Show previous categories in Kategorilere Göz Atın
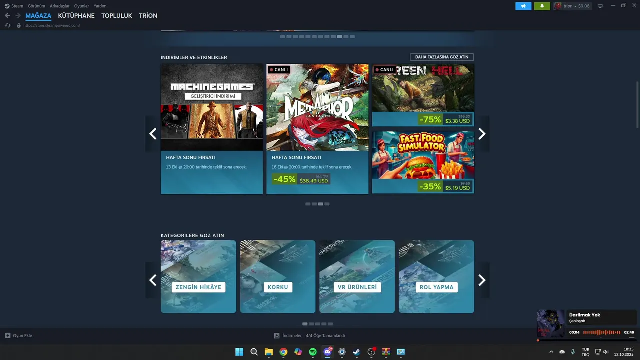Image resolution: width=640 pixels, height=360 pixels. click(x=153, y=280)
